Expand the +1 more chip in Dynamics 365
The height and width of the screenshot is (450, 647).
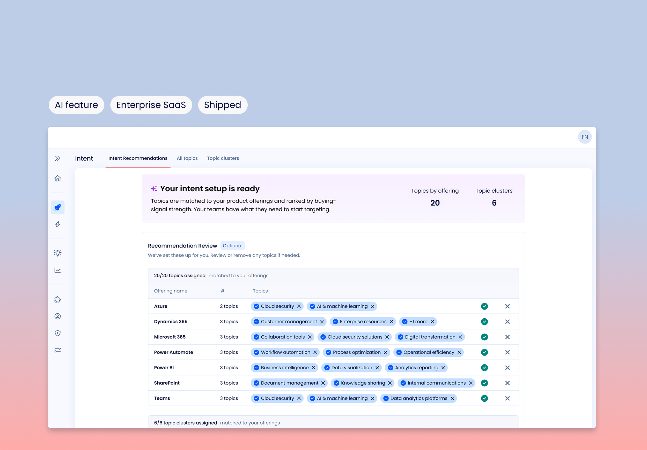(418, 321)
